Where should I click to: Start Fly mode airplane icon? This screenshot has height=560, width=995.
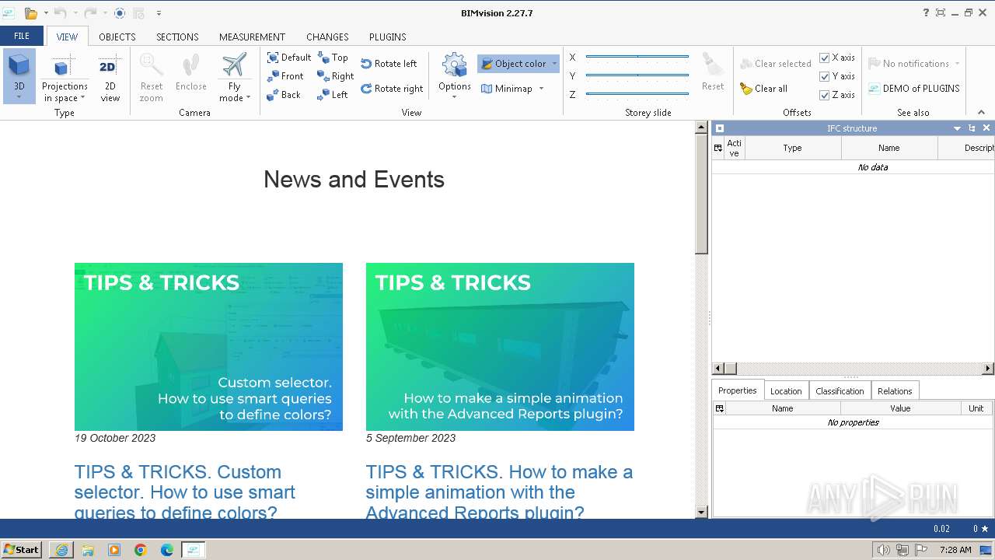pos(234,65)
